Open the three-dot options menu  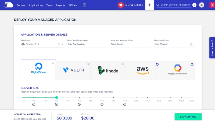(x=207, y=5)
